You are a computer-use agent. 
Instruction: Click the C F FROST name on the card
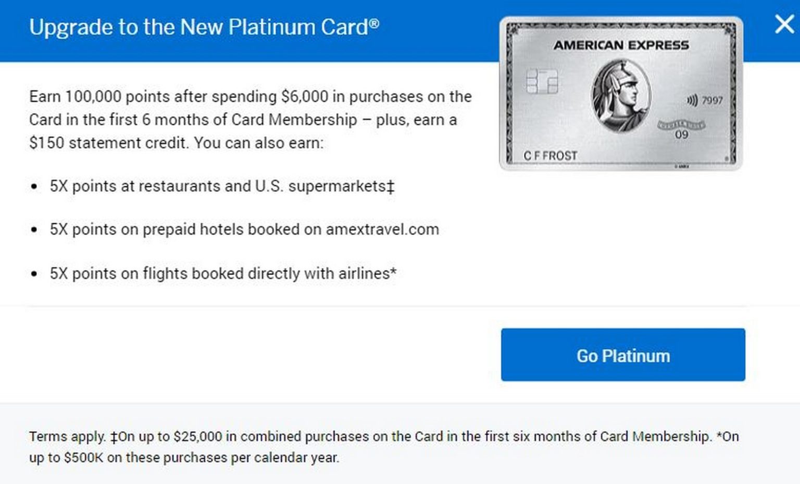click(549, 154)
